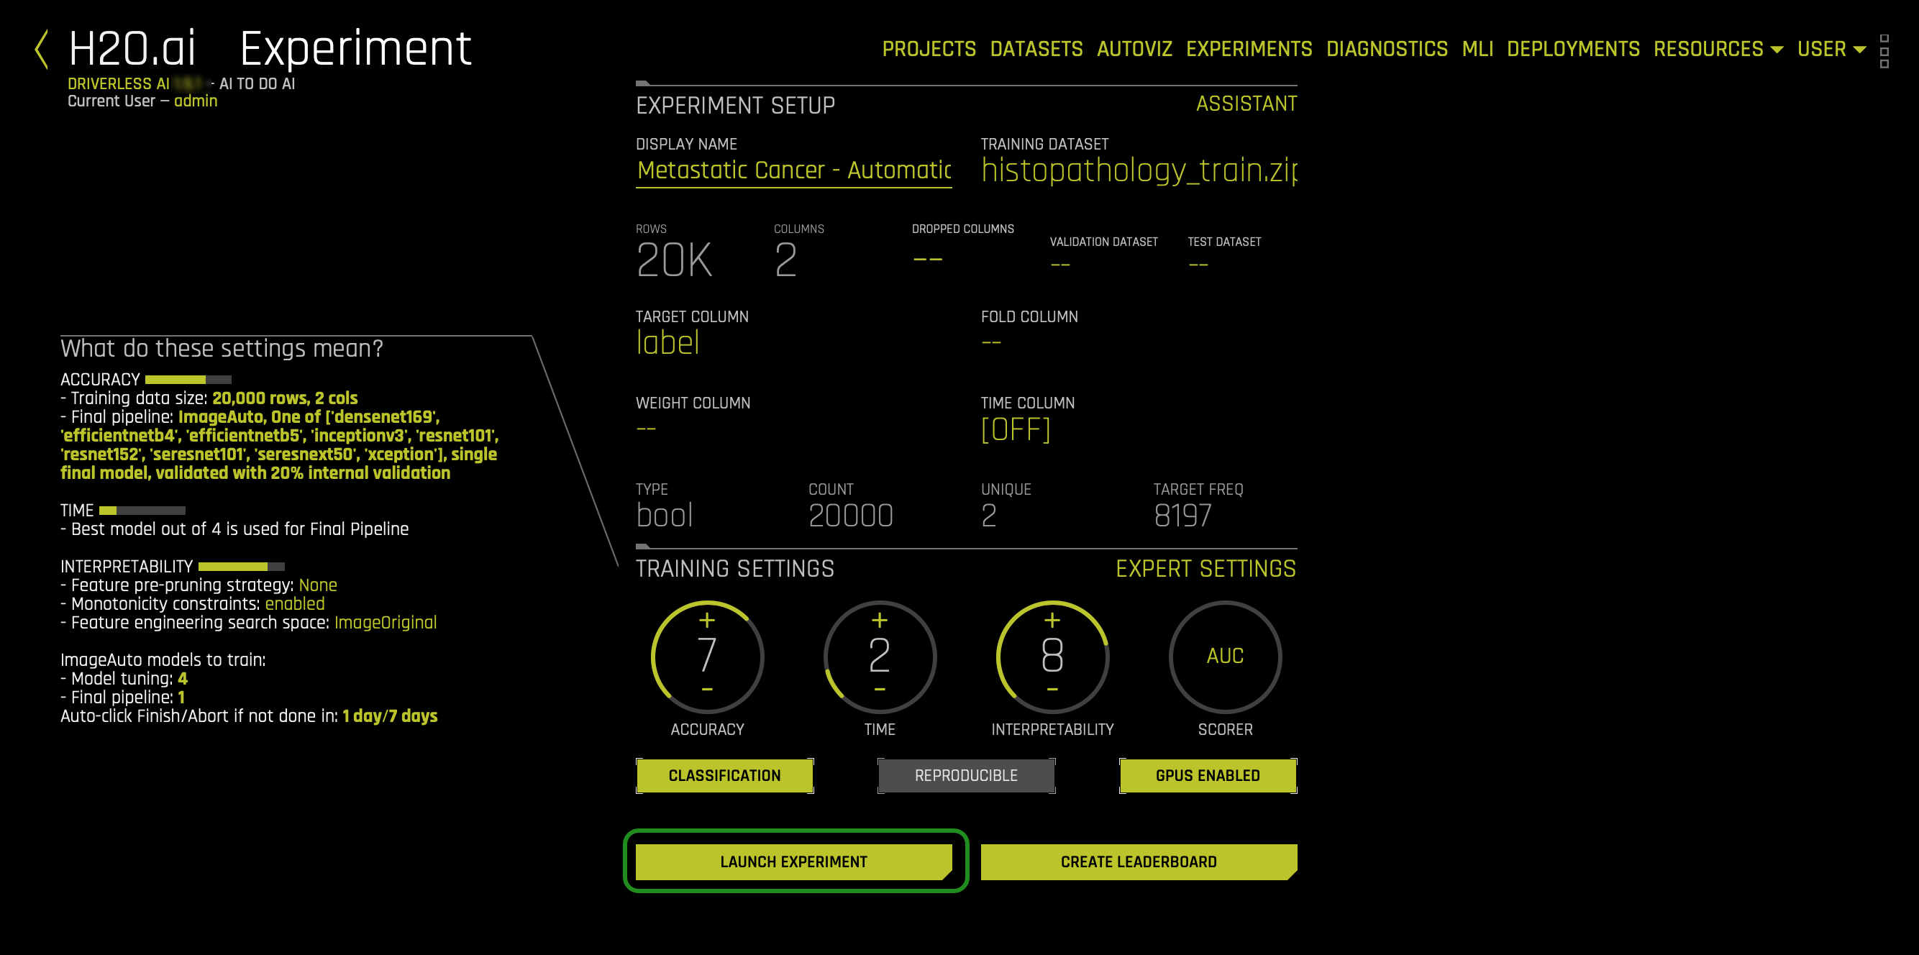Screen dimensions: 1919x955
Task: Choose a fold column
Action: [991, 343]
